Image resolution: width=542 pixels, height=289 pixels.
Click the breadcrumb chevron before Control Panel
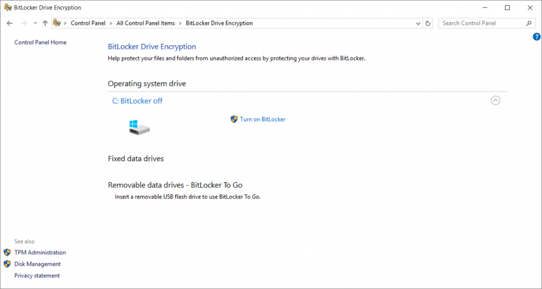[x=65, y=23]
